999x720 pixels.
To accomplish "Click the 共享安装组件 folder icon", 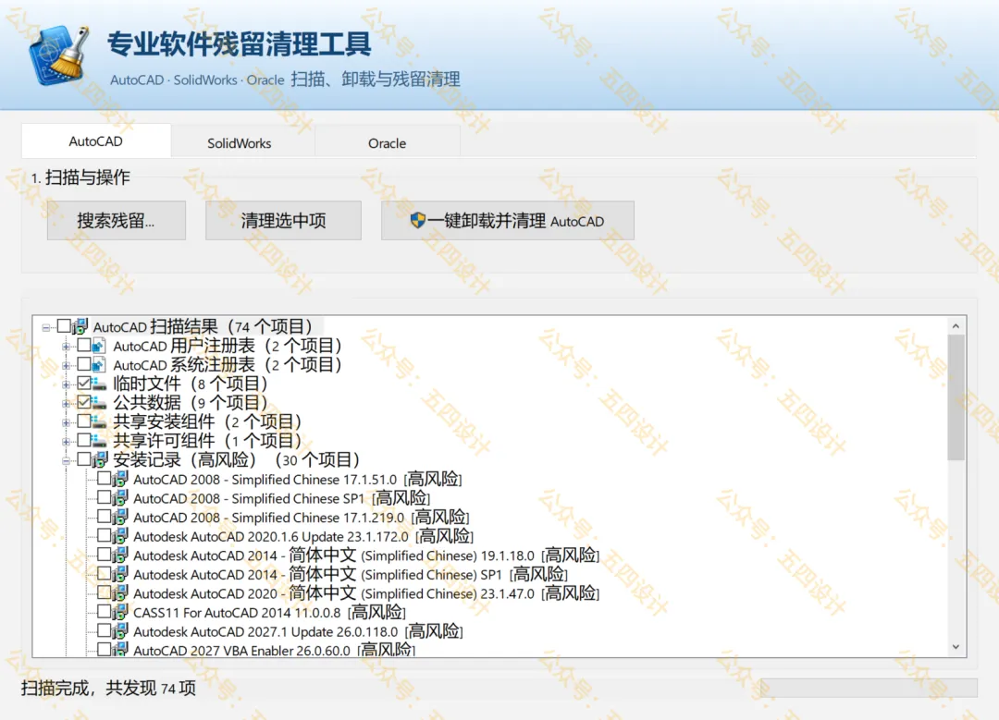I will pos(99,422).
